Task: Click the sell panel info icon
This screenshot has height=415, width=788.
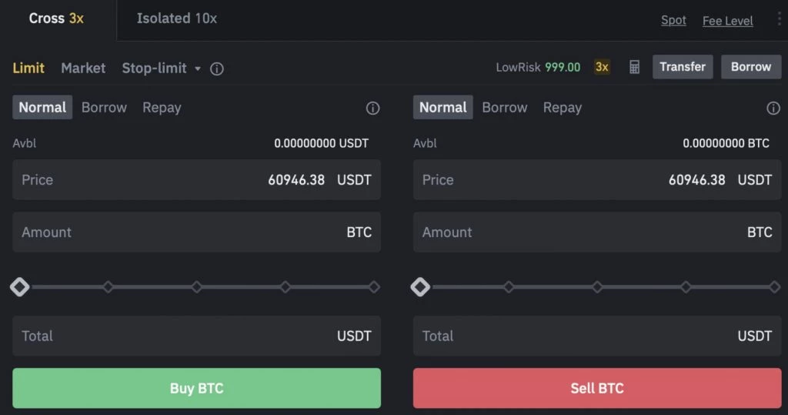Action: pos(773,109)
